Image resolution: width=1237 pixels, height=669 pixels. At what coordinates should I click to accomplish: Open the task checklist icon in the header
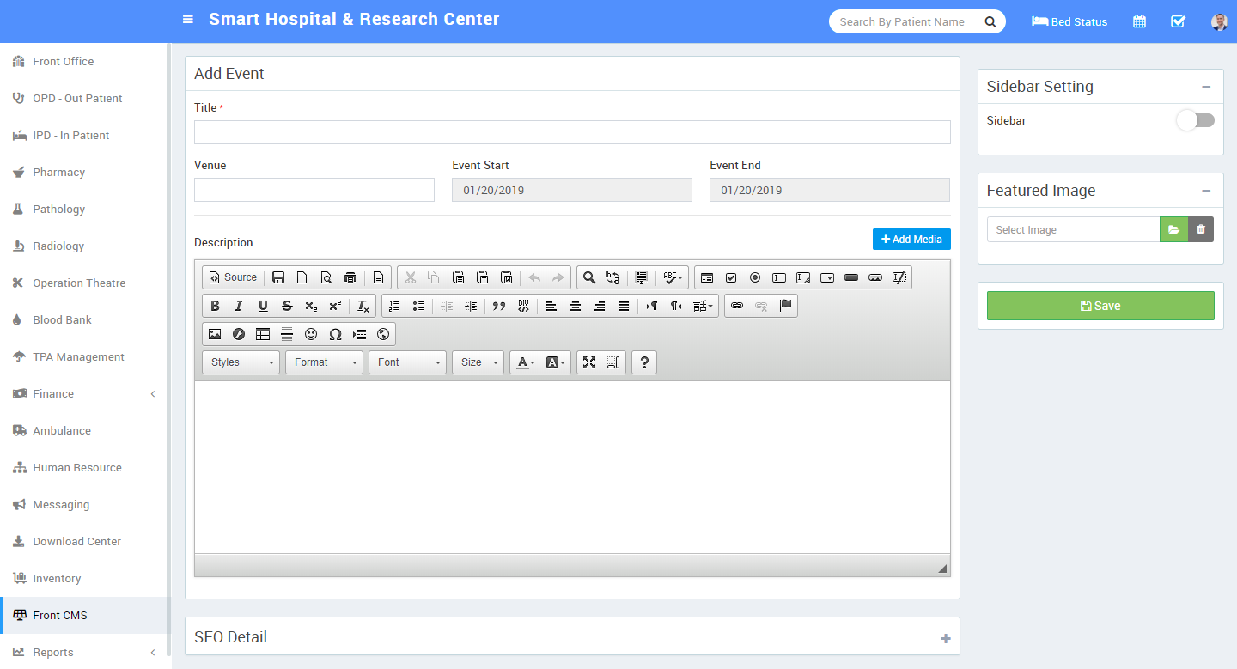[x=1179, y=21]
